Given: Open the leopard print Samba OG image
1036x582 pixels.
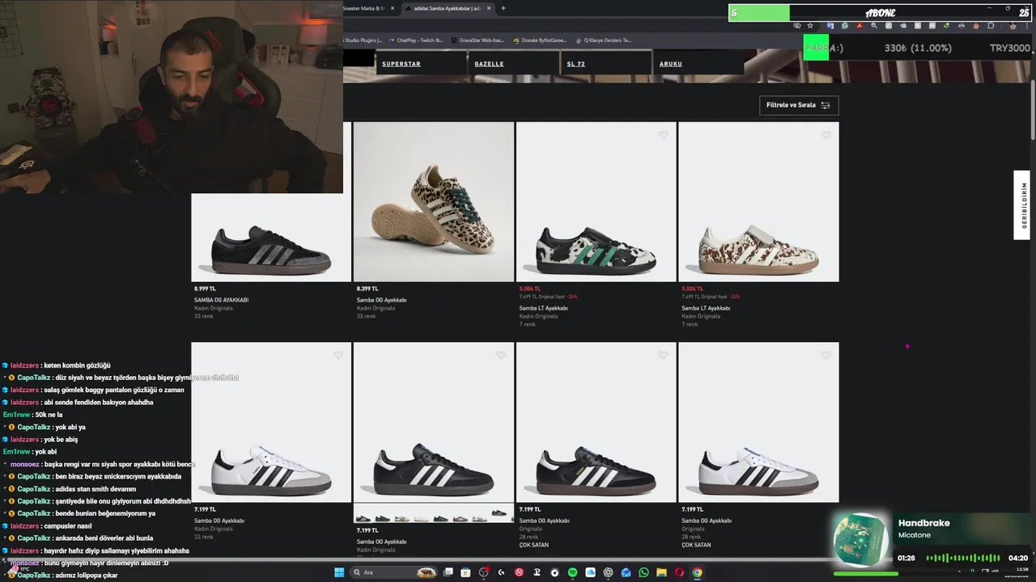Looking at the screenshot, I should point(433,202).
